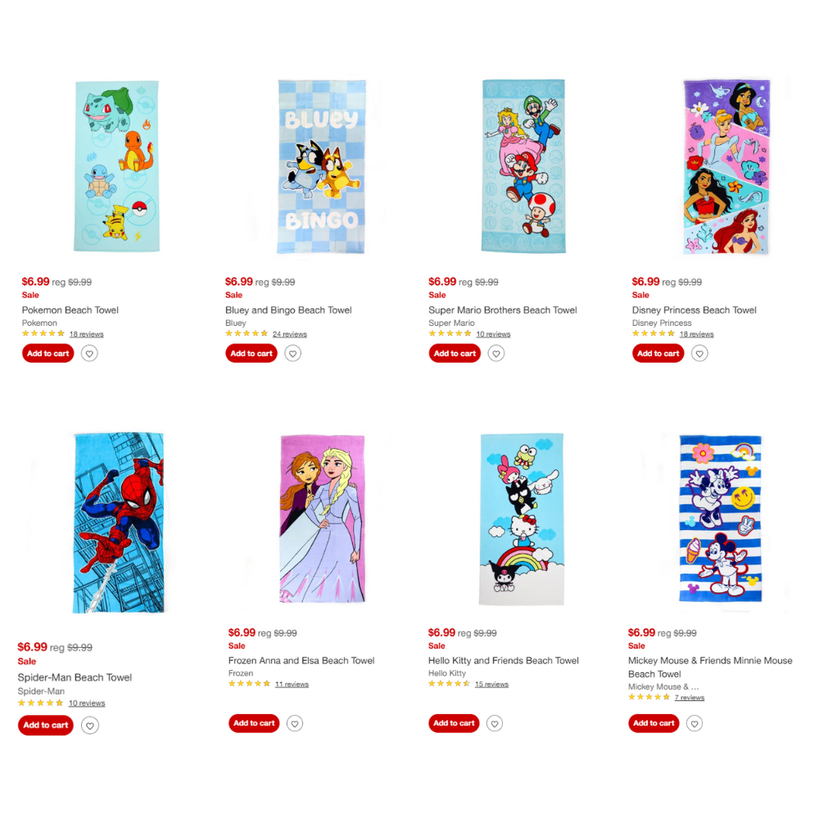Open 15 reviews for Hello Kitty towel

[491, 684]
